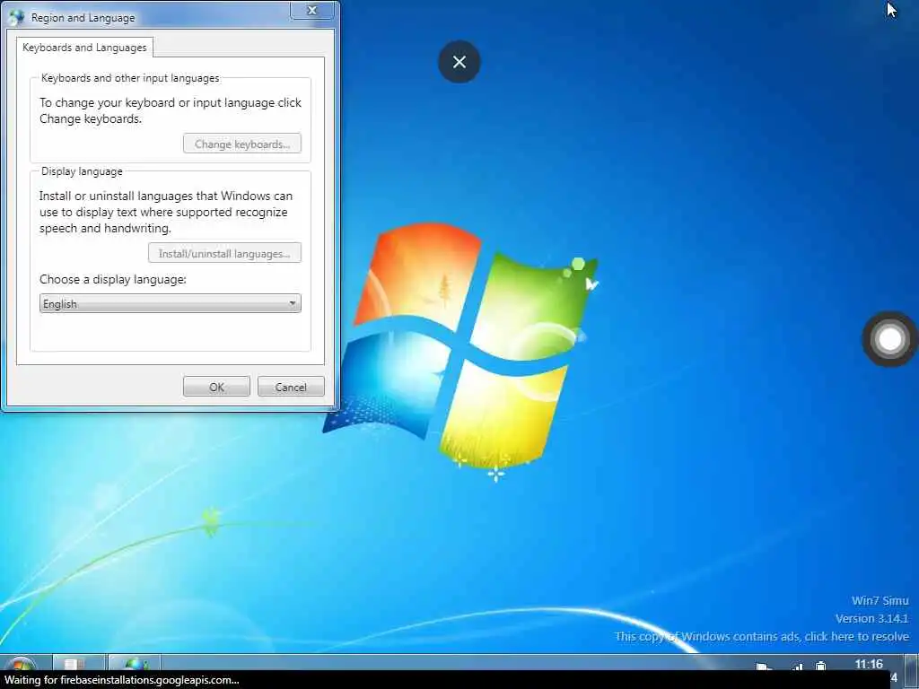919x689 pixels.
Task: Tap the round dark X overlay button
Action: point(459,62)
